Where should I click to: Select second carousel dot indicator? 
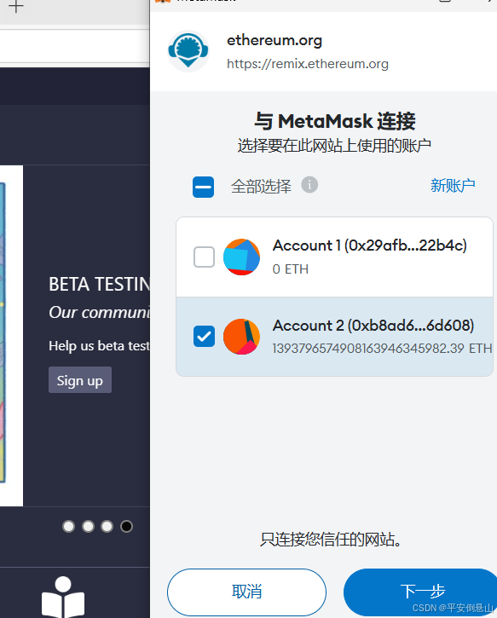[88, 526]
